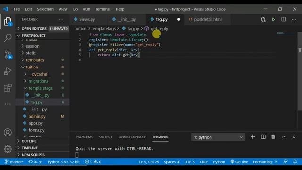Open the File menu
Screen dimensions: 302x170
[x=17, y=9]
